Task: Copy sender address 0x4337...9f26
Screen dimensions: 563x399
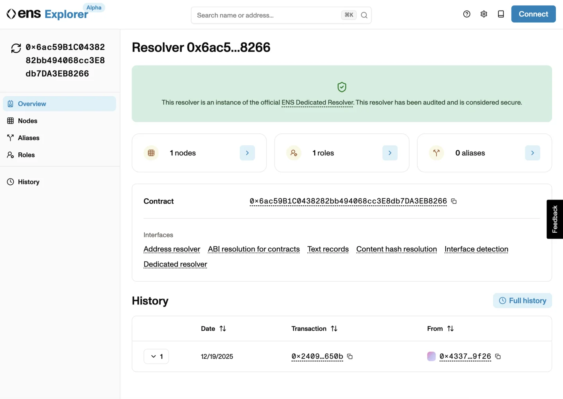Action: tap(497, 356)
